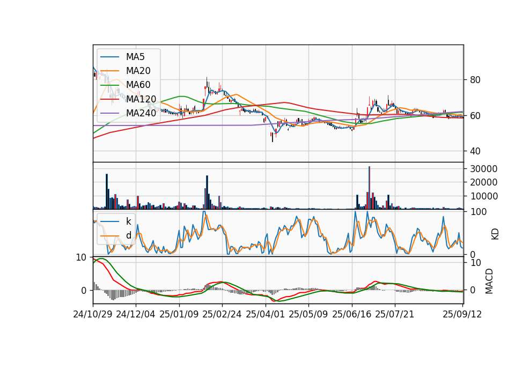Click the 24/12/04 date axis label

click(136, 314)
